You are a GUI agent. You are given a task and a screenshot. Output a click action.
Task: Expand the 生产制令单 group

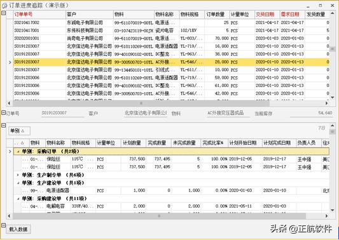click(18, 175)
